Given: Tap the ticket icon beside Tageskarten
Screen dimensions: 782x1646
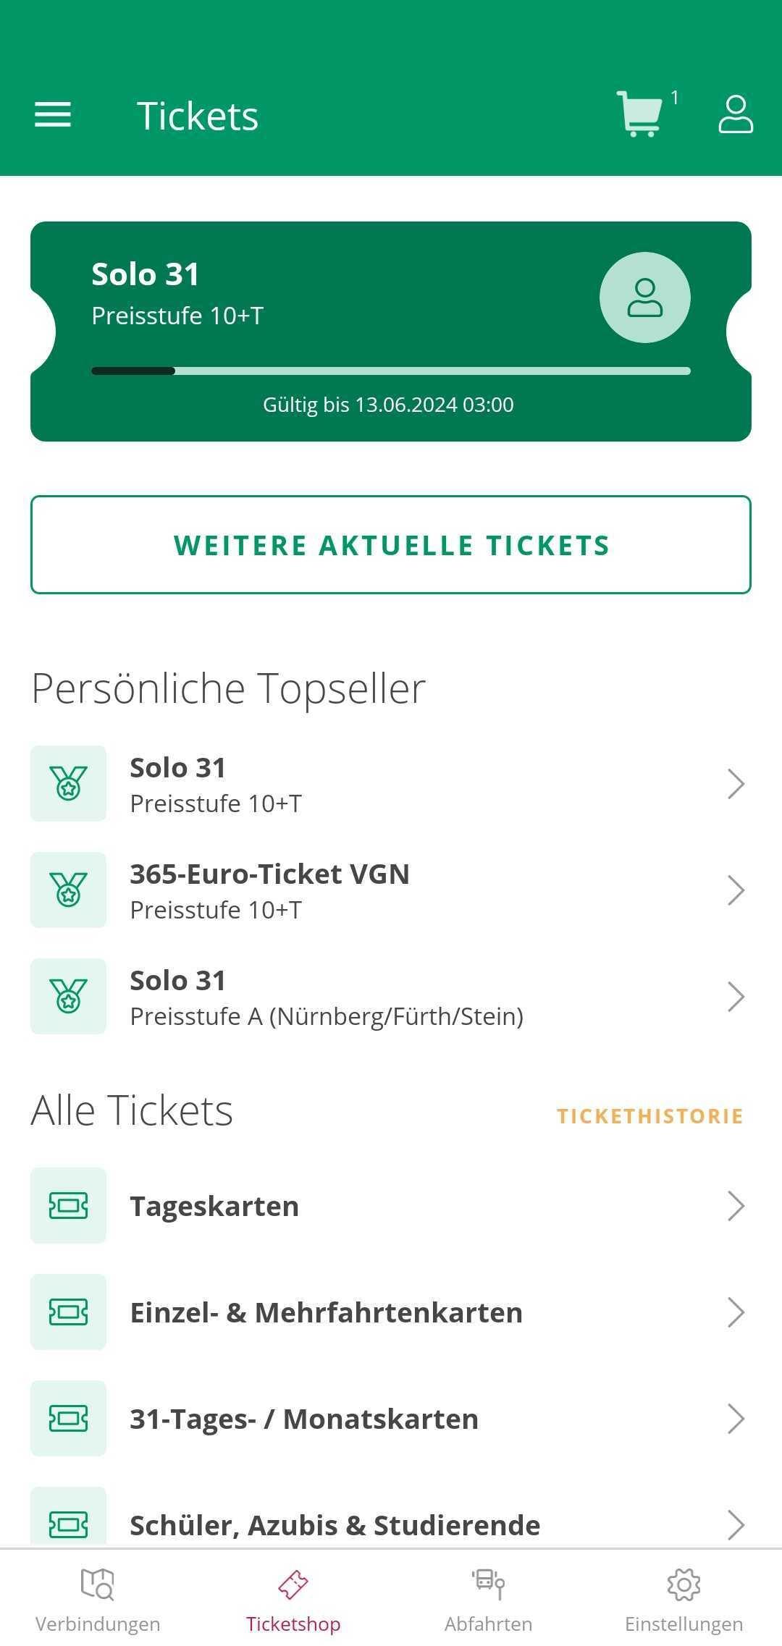Looking at the screenshot, I should (x=68, y=1206).
